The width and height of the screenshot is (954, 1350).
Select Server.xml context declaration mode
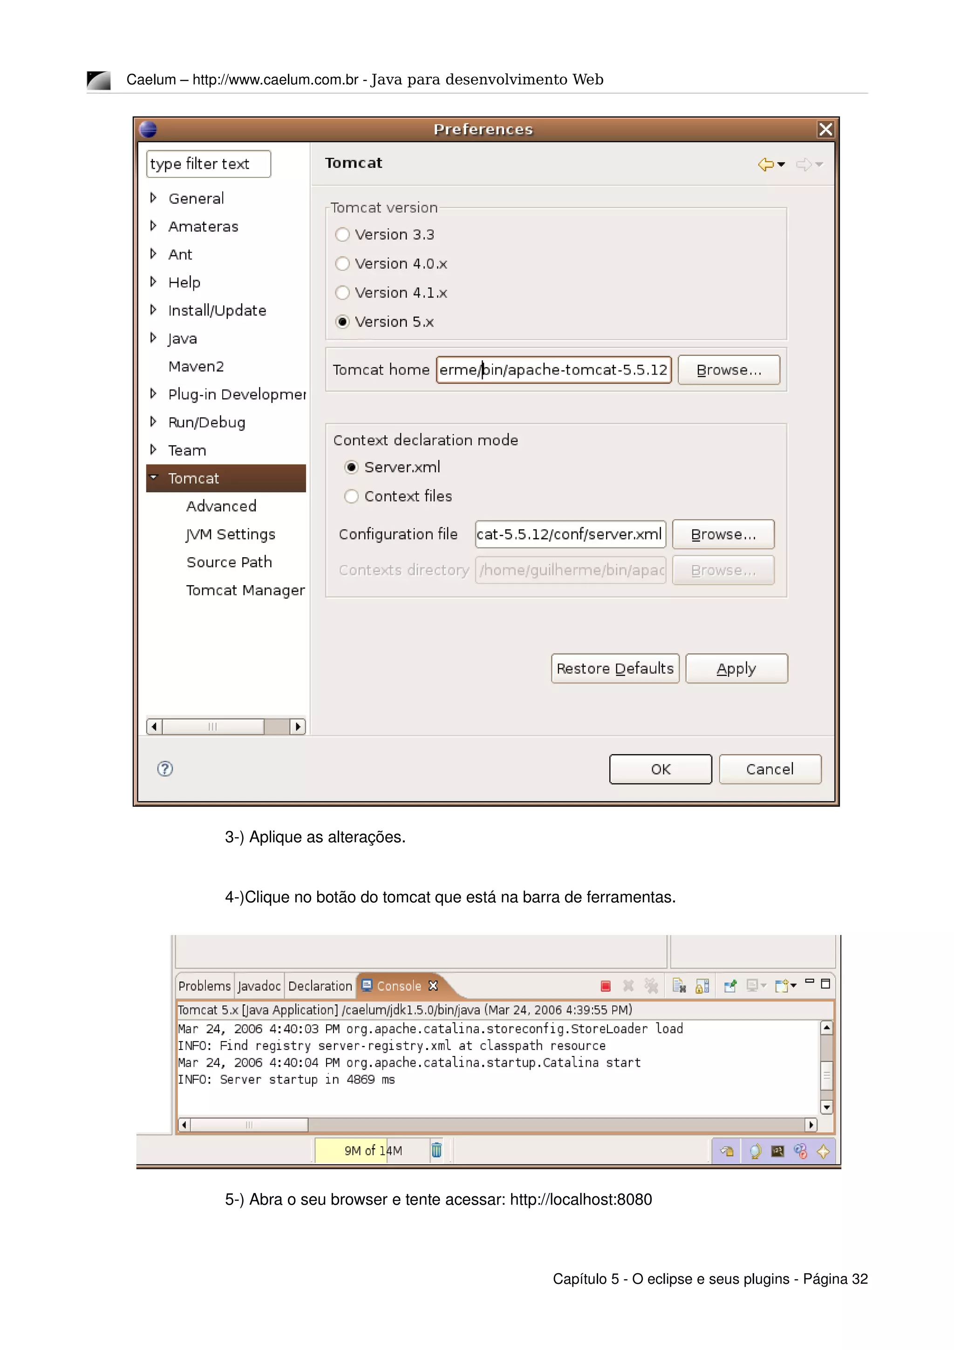tap(351, 467)
